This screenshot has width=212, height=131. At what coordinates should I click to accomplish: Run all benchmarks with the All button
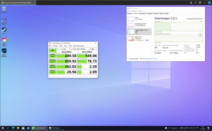click(52, 50)
